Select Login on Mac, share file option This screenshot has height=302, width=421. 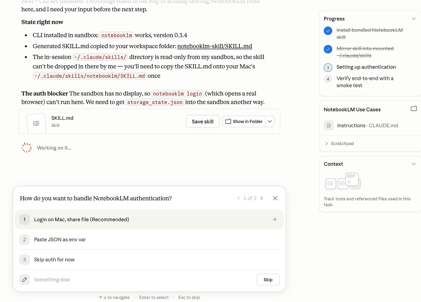pos(149,220)
